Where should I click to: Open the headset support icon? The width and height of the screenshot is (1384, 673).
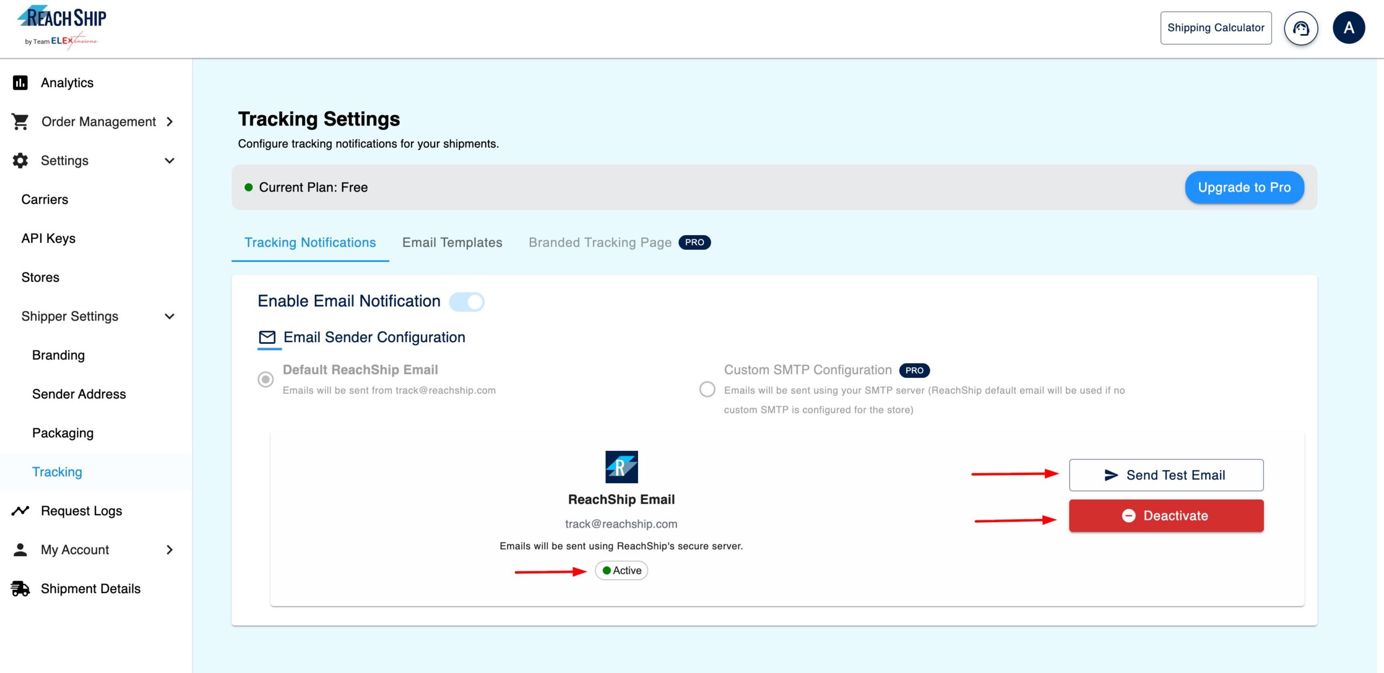point(1301,28)
